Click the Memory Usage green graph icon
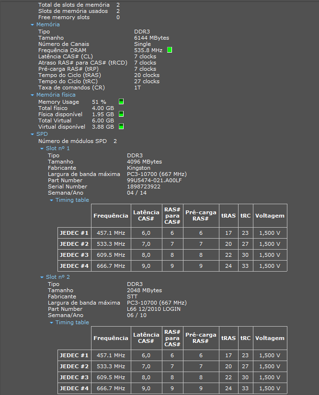This screenshot has height=395, width=319. tap(121, 101)
